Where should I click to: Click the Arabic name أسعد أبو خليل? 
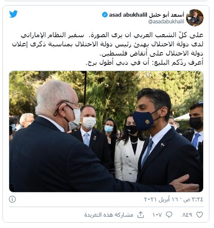click(166, 15)
